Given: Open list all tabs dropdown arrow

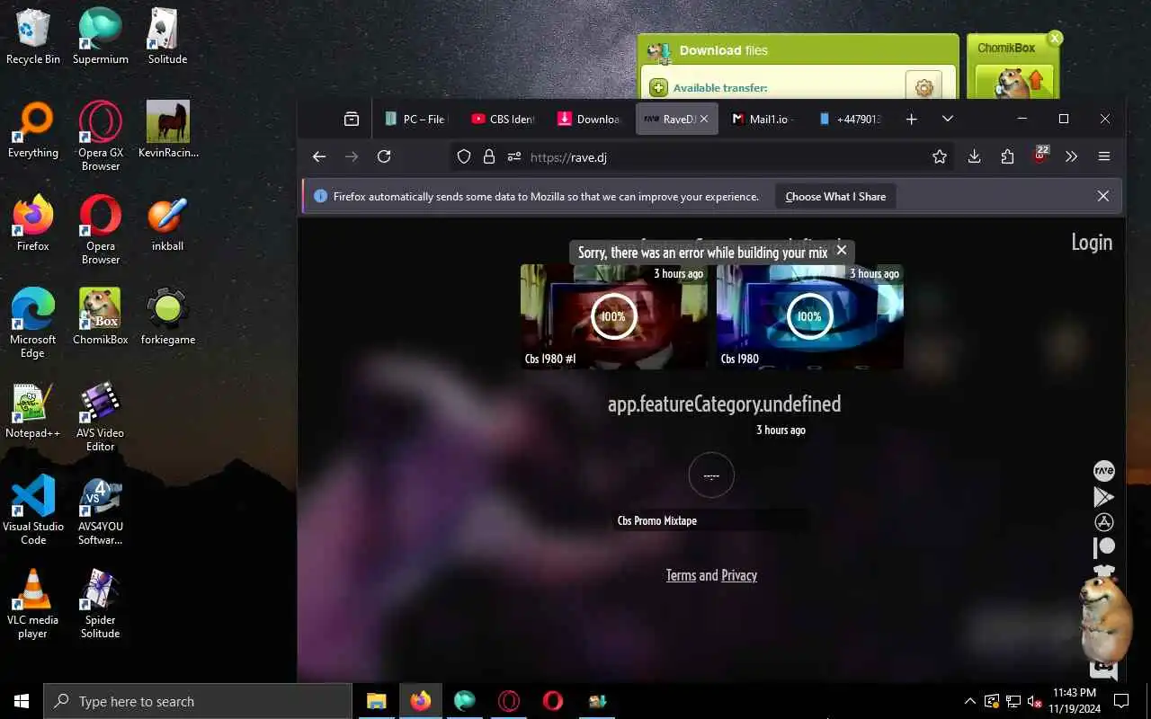Looking at the screenshot, I should pos(948,119).
